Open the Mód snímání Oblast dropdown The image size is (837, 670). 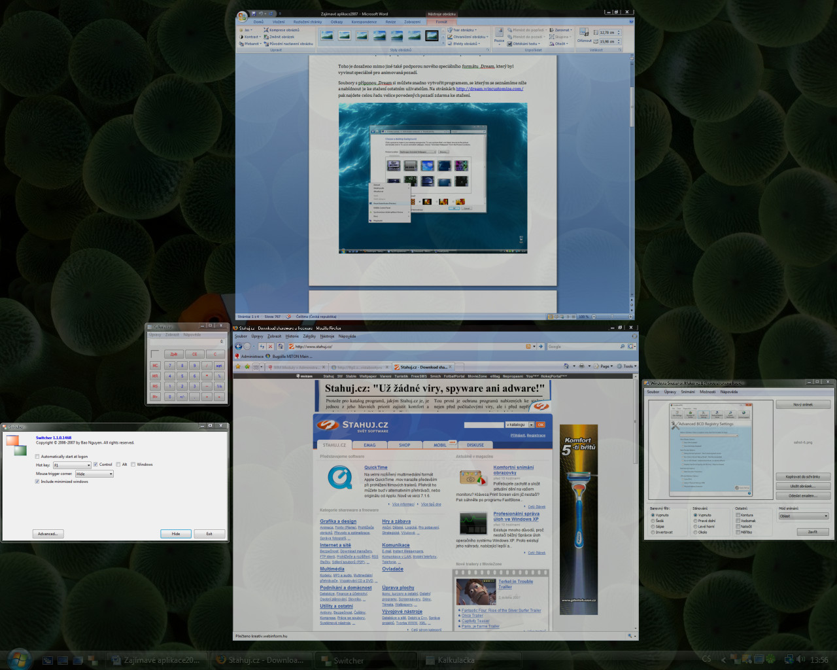click(x=803, y=516)
